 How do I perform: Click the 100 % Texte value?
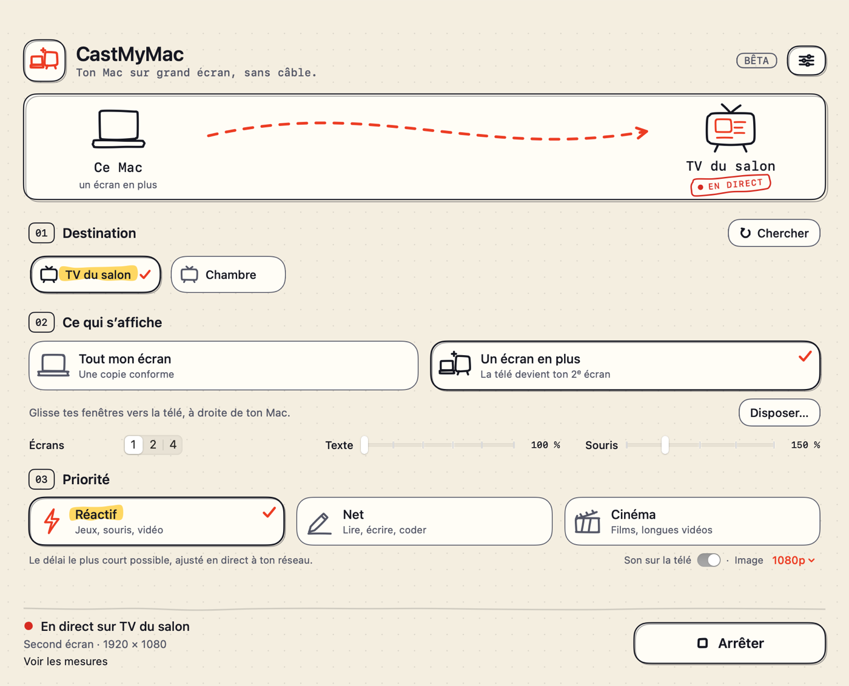pos(545,445)
